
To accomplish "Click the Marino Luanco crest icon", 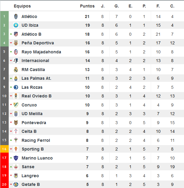I will 16,158.
